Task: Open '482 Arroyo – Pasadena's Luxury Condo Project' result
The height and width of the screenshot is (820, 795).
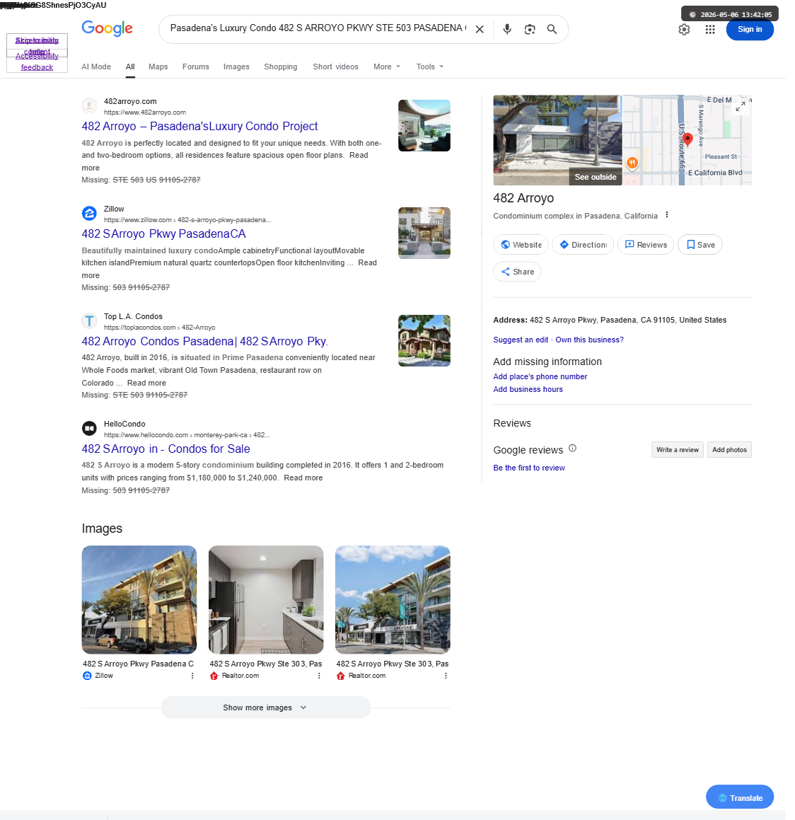Action: (199, 126)
